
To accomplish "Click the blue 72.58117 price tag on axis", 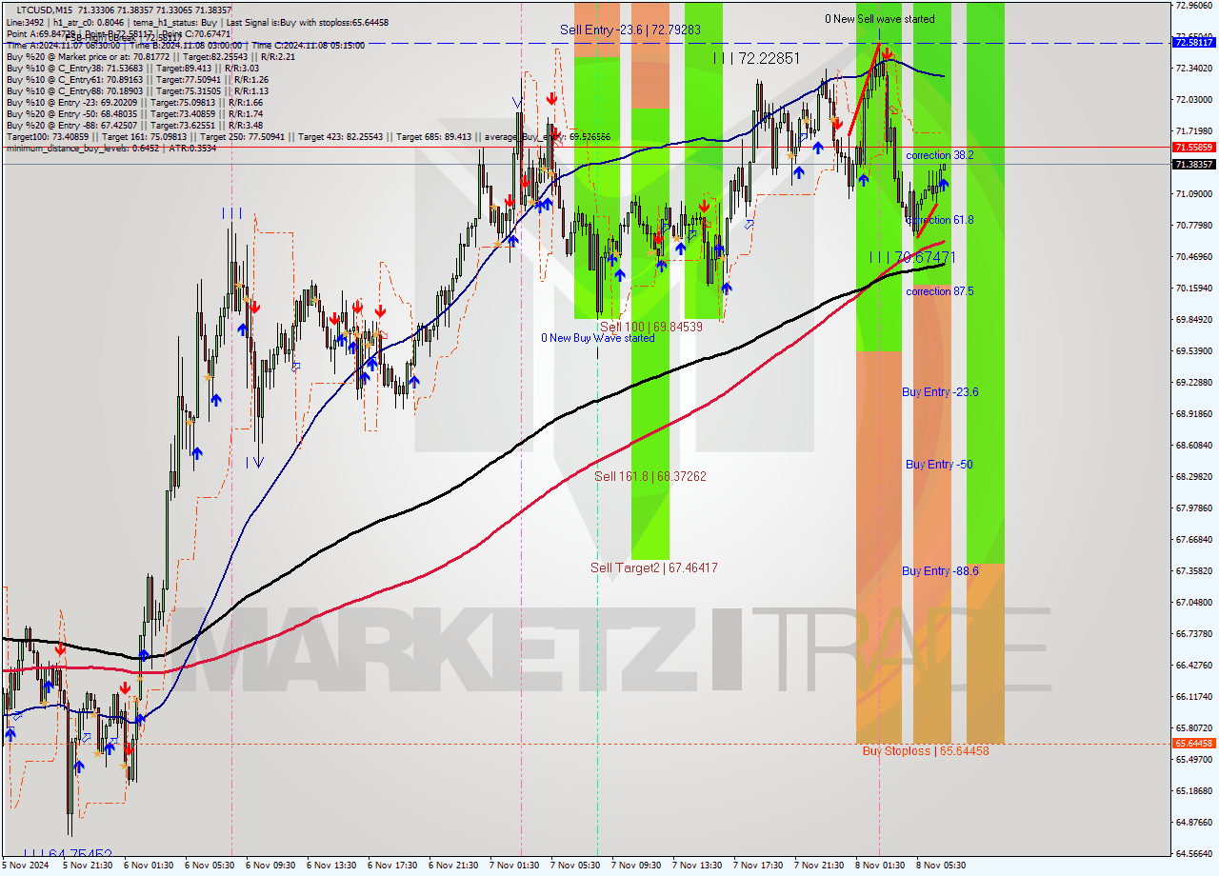I will pos(1194,43).
